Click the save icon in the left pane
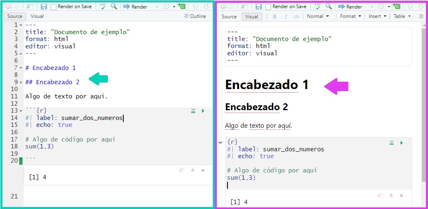The width and height of the screenshot is (428, 209). tap(44, 7)
